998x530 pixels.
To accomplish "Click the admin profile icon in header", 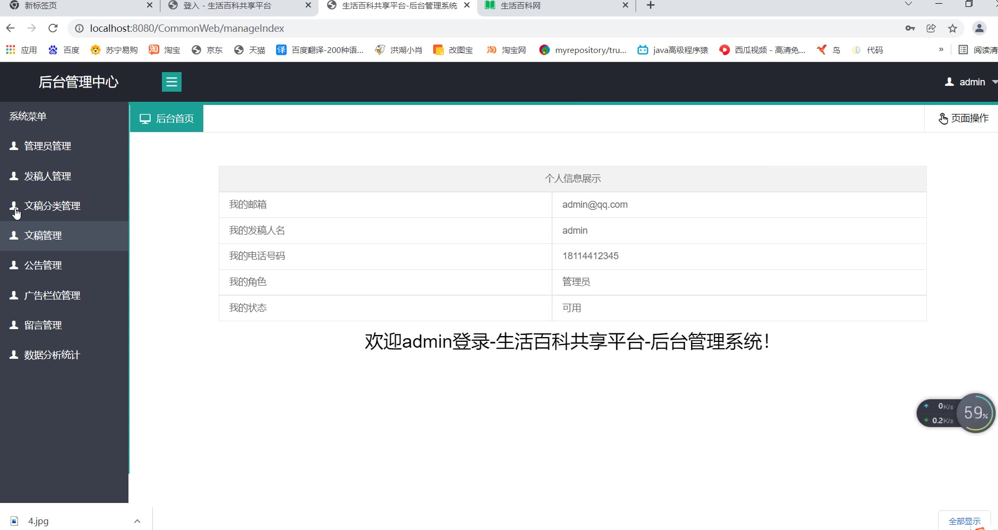I will (x=950, y=82).
